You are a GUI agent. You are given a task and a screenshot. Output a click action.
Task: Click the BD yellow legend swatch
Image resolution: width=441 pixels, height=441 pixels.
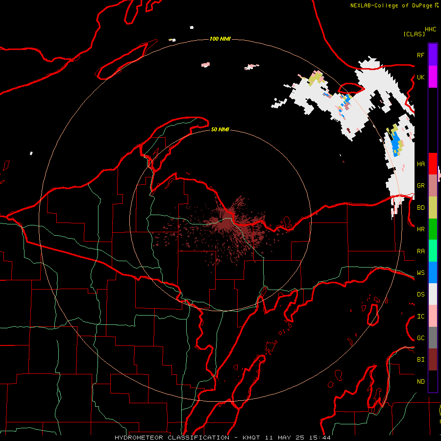pos(433,208)
